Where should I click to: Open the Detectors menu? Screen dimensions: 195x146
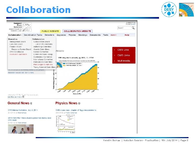[49, 35]
